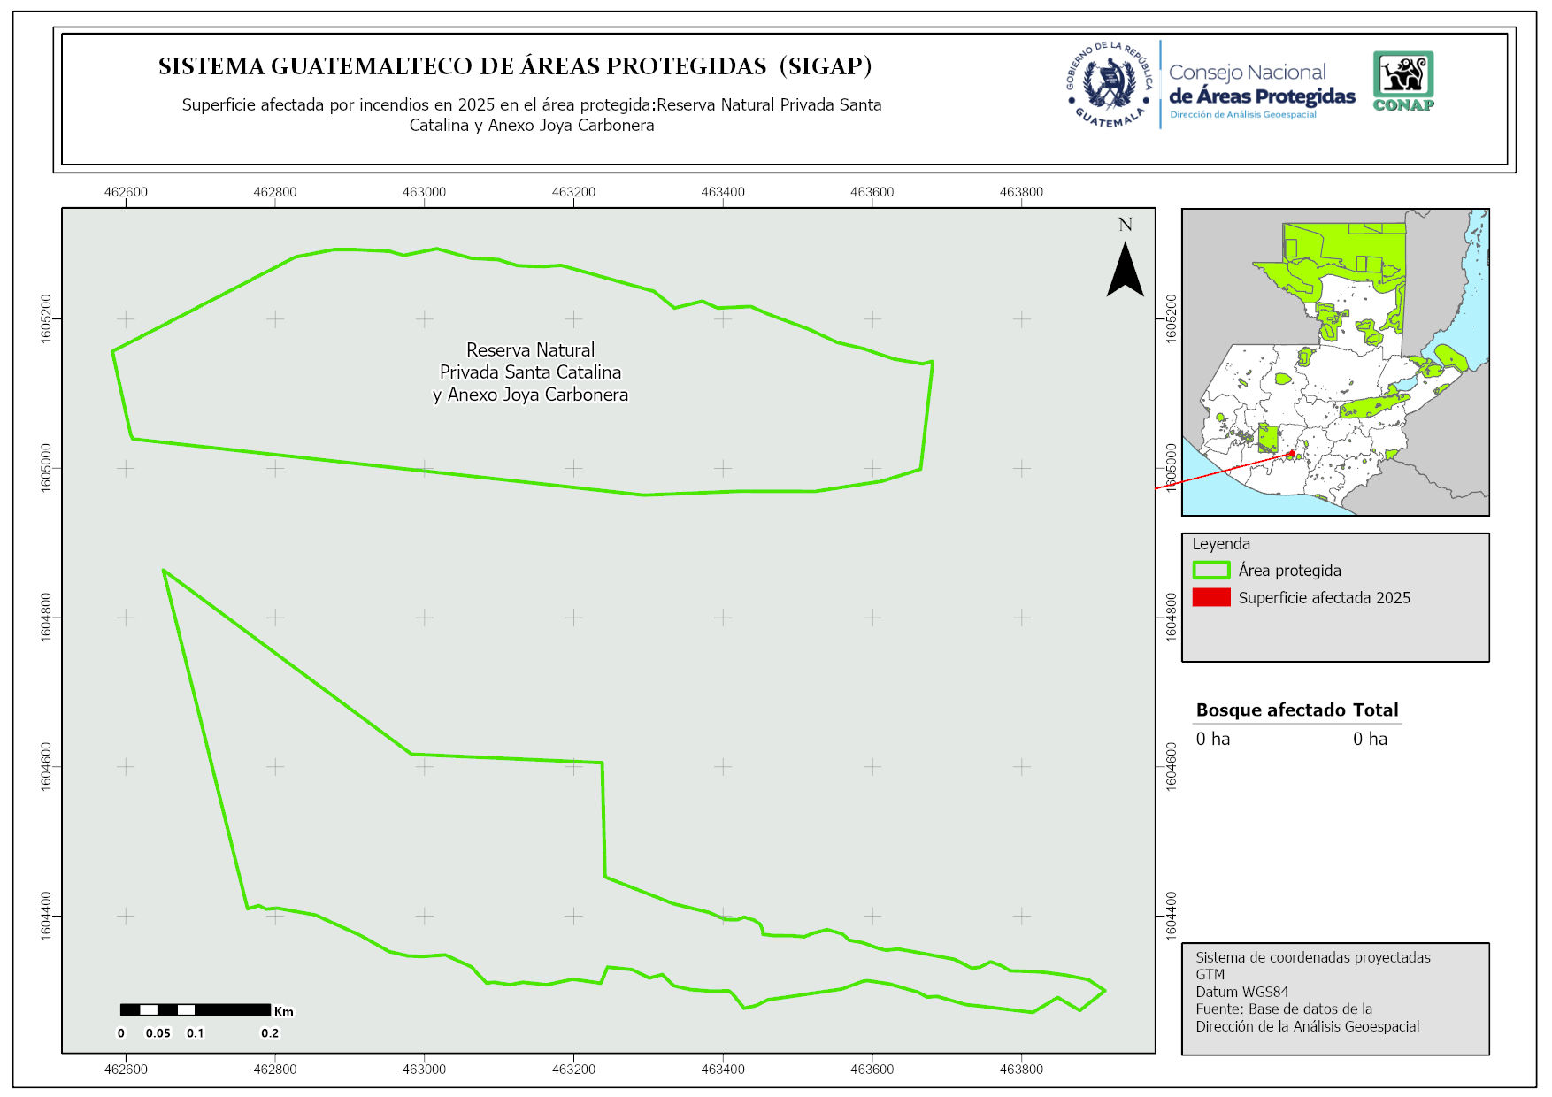The image size is (1552, 1097).
Task: Click the 0 ha value under Bosque afectado
Action: (1212, 739)
